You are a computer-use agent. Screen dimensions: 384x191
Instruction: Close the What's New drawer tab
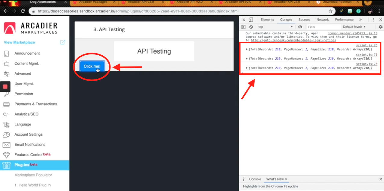[286, 179]
